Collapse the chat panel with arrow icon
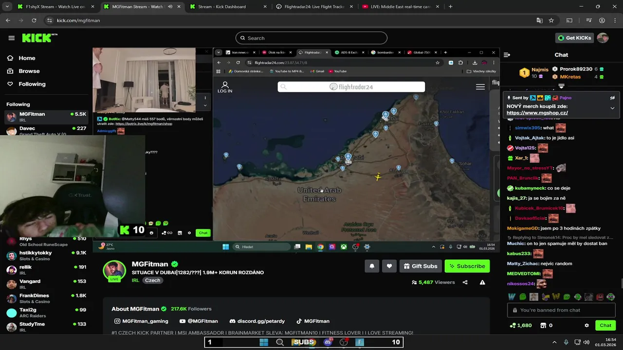The width and height of the screenshot is (623, 350). pyautogui.click(x=507, y=55)
